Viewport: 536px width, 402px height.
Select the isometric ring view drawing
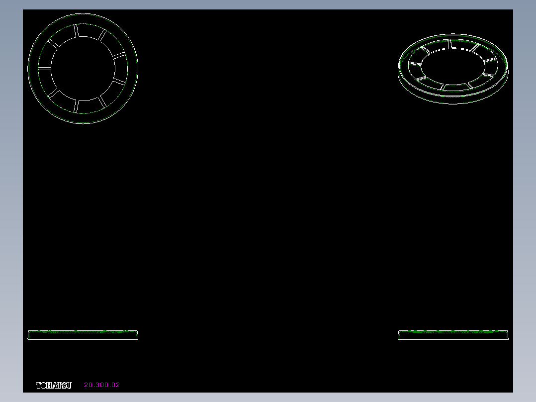pos(453,69)
